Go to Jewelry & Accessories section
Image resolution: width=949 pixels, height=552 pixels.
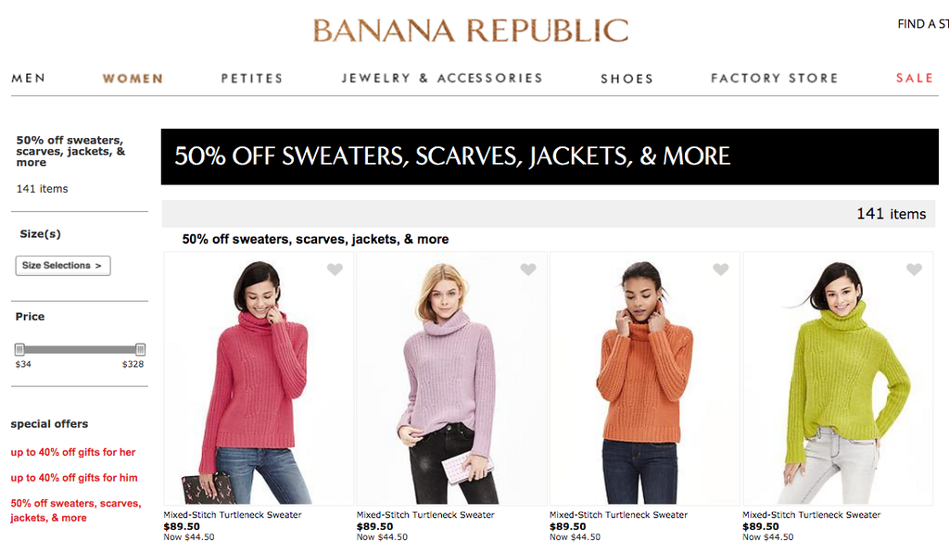(442, 78)
